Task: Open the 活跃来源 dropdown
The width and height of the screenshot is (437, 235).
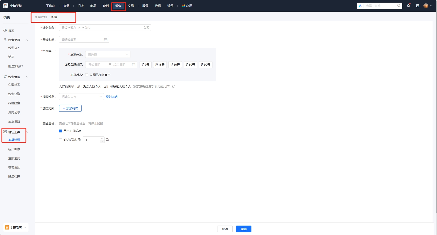Action: coord(108,54)
